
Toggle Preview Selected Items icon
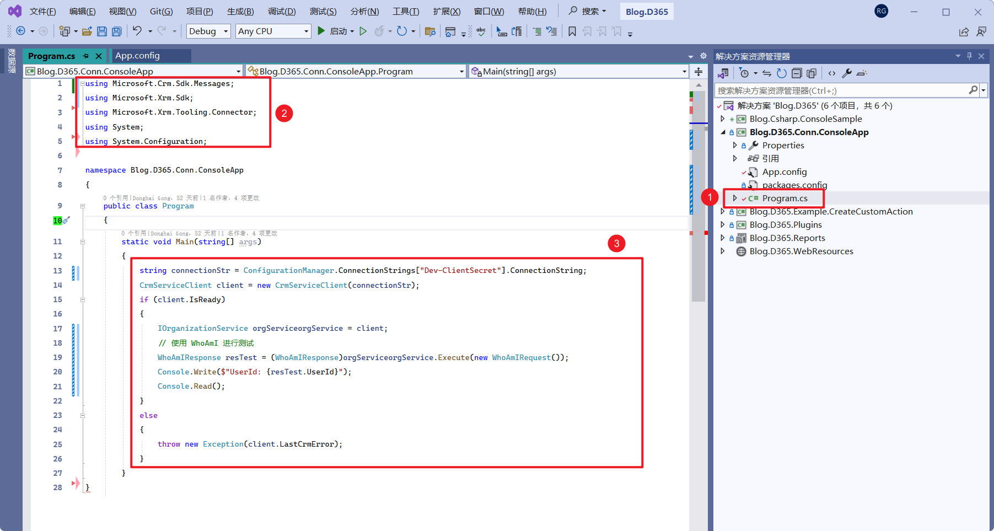(x=862, y=73)
